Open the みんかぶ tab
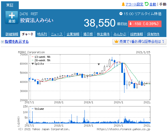 click(x=120, y=34)
